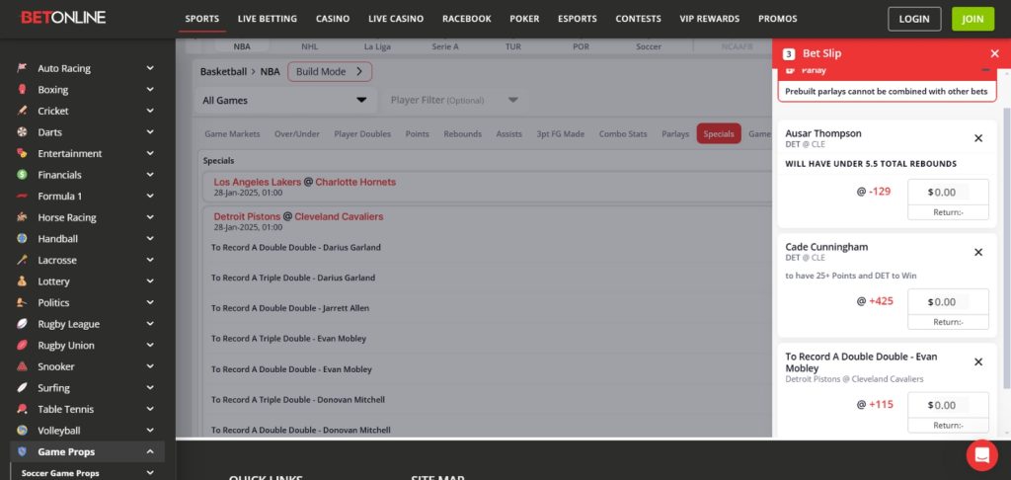Collapse the Game Props chevron
Image resolution: width=1011 pixels, height=480 pixels.
[x=150, y=451]
